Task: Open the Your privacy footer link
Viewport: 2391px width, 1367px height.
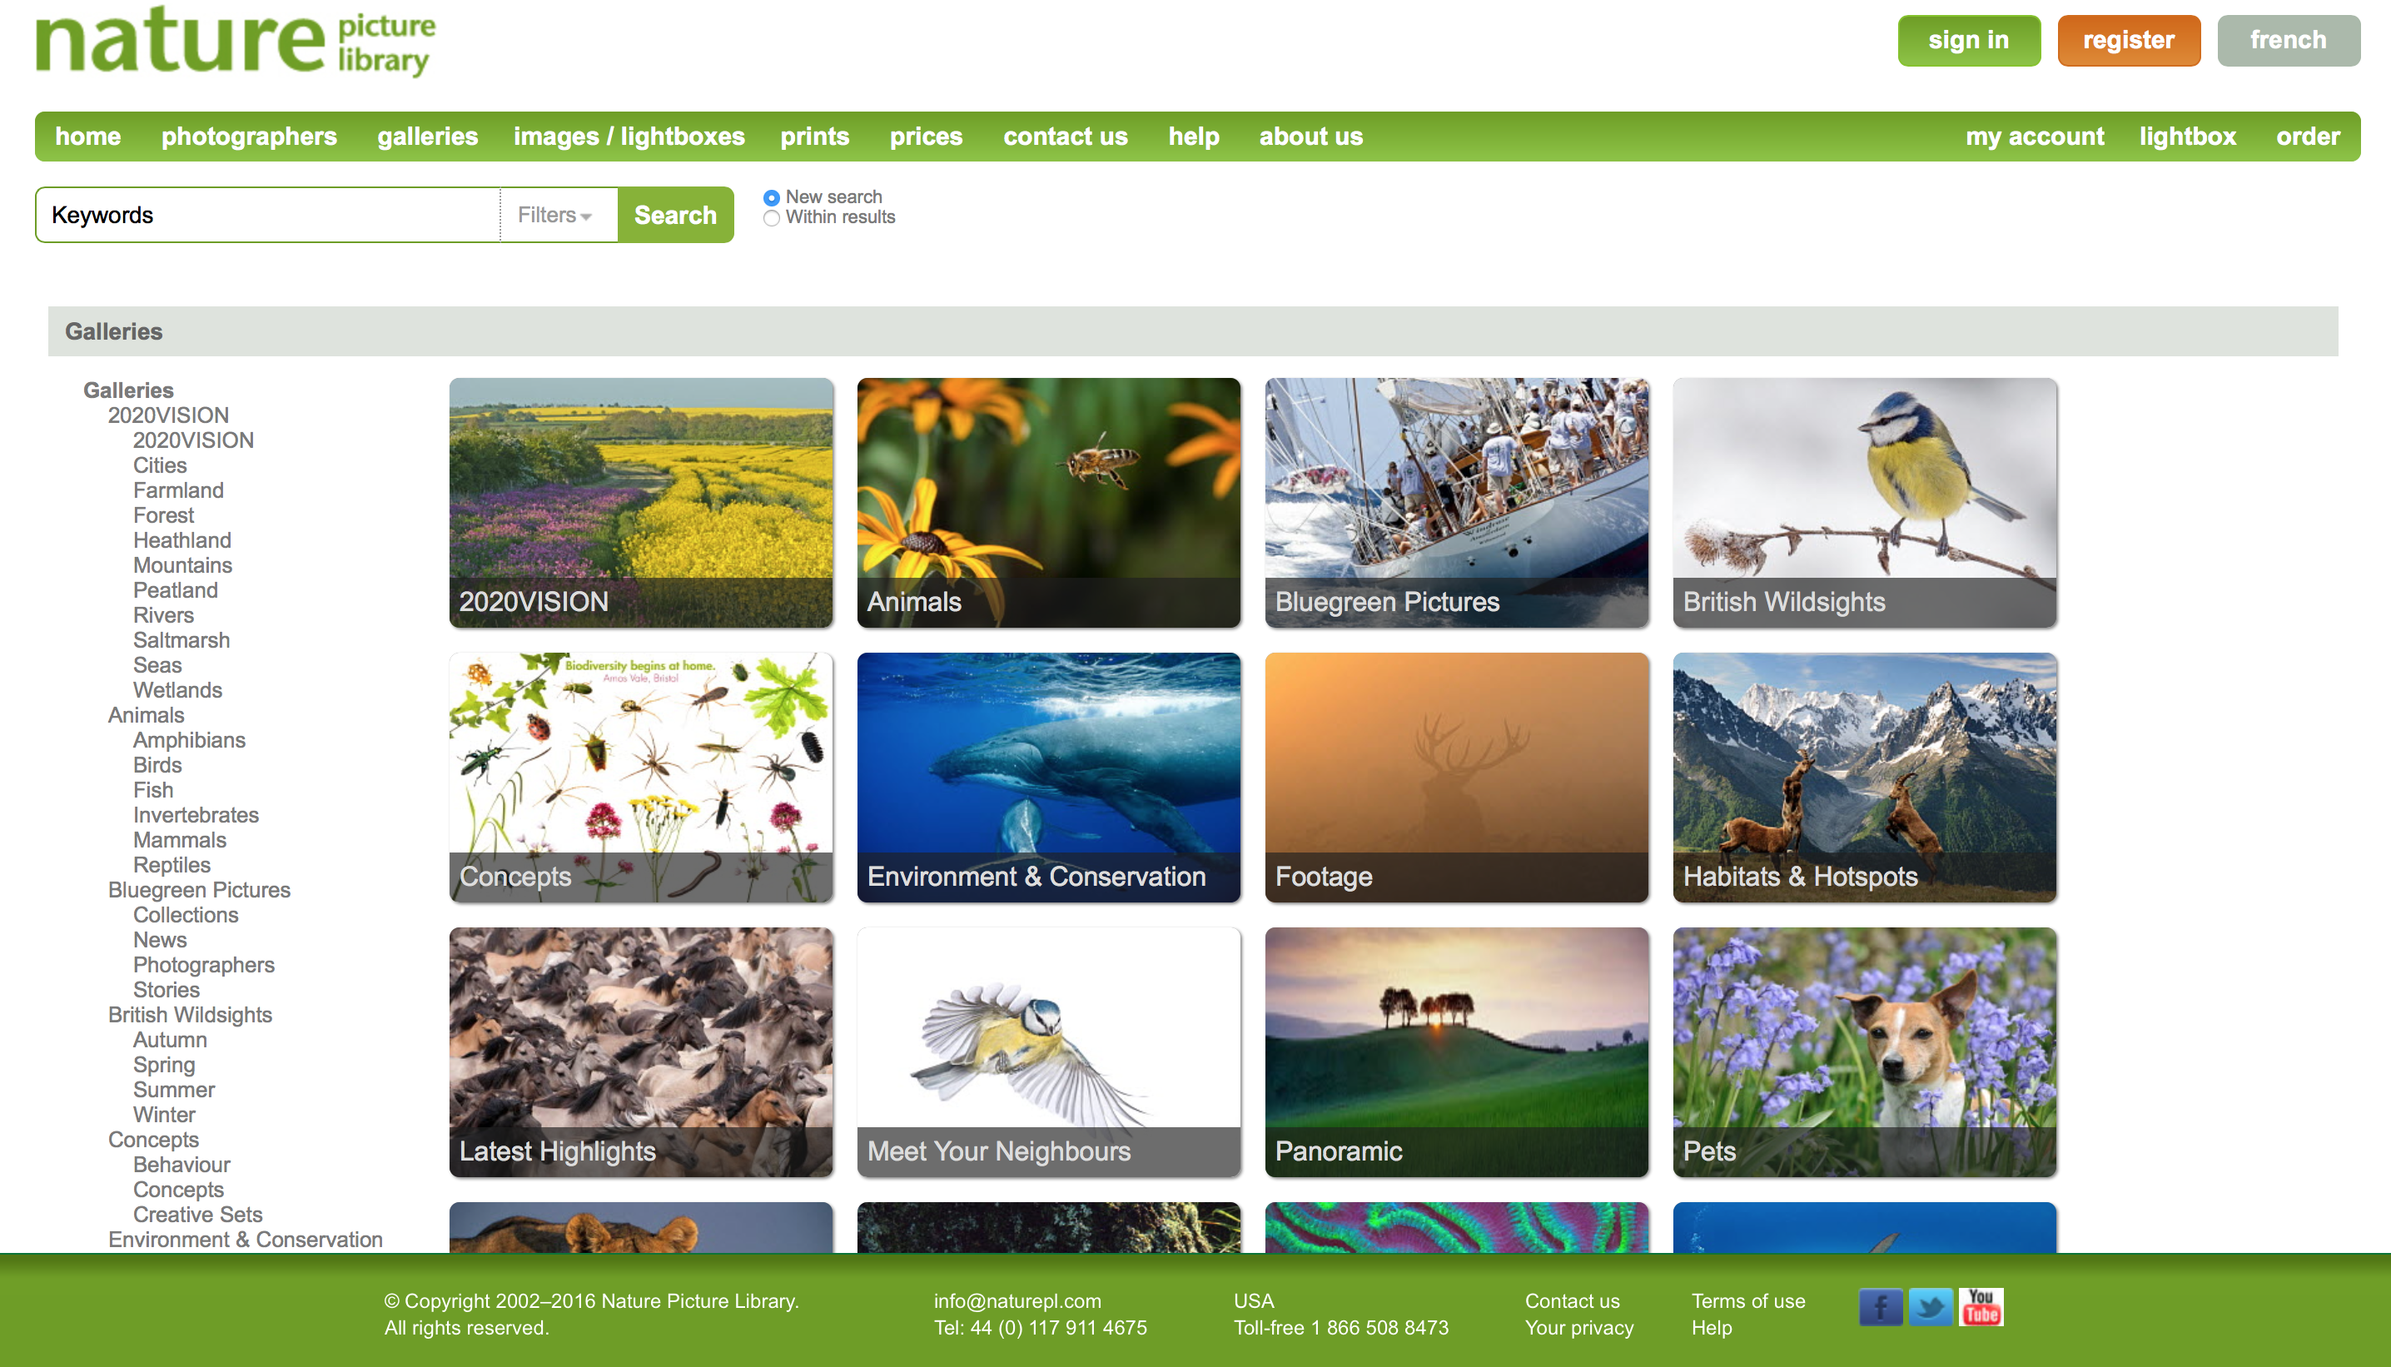Action: click(1579, 1329)
